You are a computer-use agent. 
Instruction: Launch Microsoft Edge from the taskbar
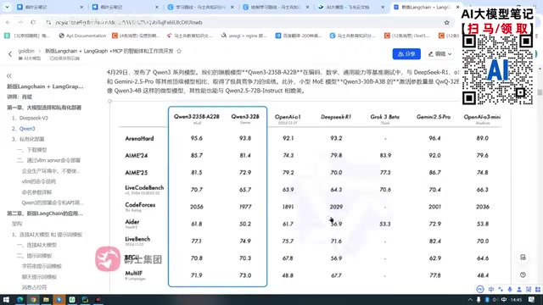[20, 299]
